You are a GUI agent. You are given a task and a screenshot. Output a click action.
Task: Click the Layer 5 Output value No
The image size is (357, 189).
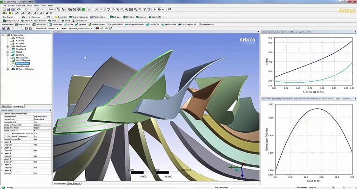(x=42, y=168)
